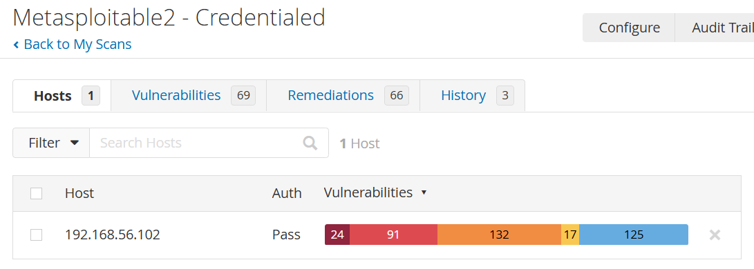Viewport: 754px width, 269px height.
Task: Select the blue info segment 125
Action: tap(634, 235)
